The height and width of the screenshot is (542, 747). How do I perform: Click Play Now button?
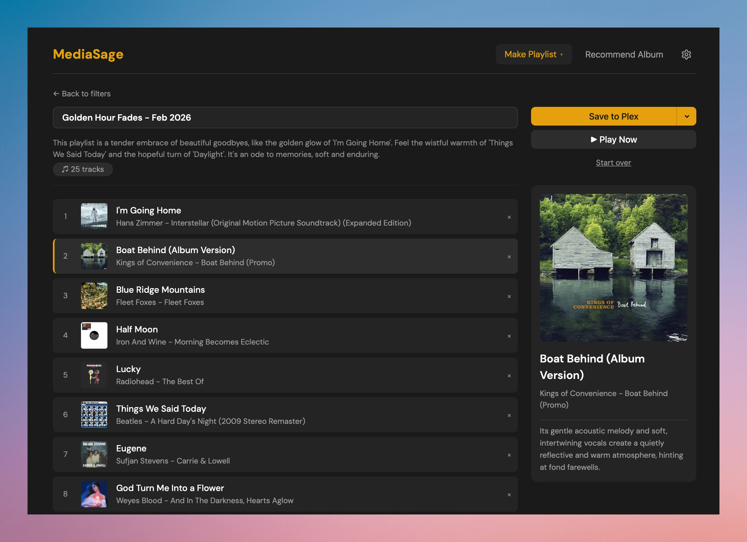tap(613, 139)
